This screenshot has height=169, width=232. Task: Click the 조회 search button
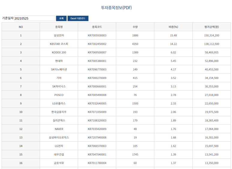click(x=61, y=18)
